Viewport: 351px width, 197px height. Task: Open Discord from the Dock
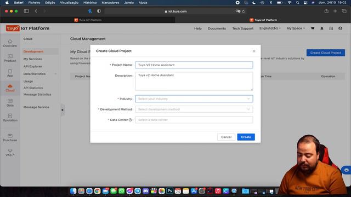145,191
